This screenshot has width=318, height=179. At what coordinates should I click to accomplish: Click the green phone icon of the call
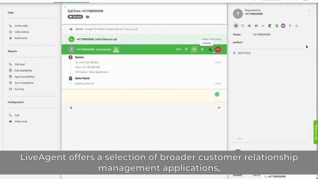72,39
